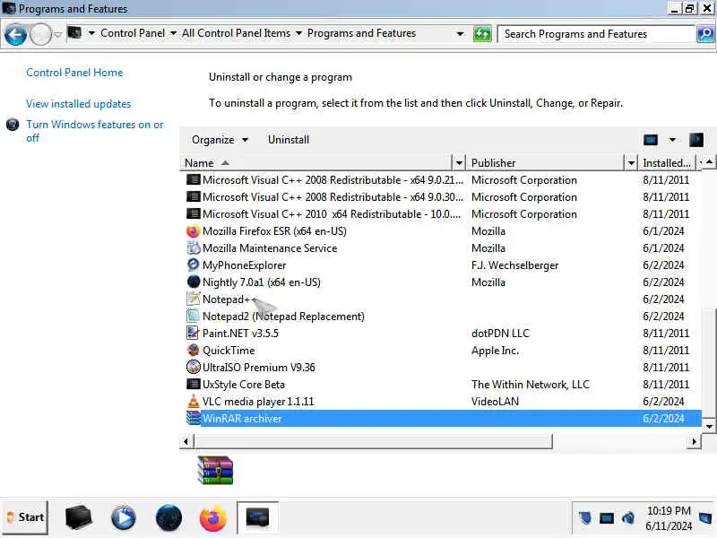Click the horizontal scrollbar thumb
This screenshot has width=717, height=538.
373,441
